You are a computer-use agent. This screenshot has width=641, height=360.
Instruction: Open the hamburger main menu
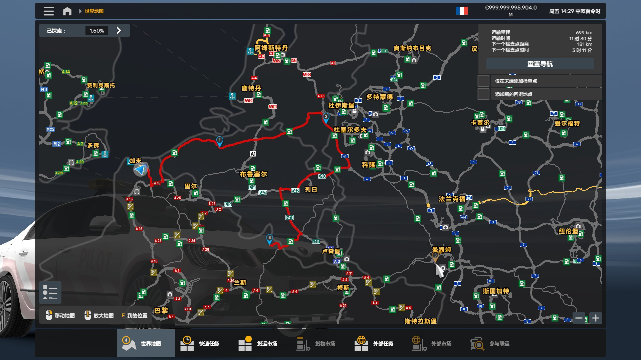pos(48,11)
